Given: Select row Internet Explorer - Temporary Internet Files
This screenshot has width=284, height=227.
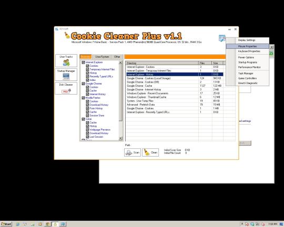Looking at the screenshot, I should 175,70.
